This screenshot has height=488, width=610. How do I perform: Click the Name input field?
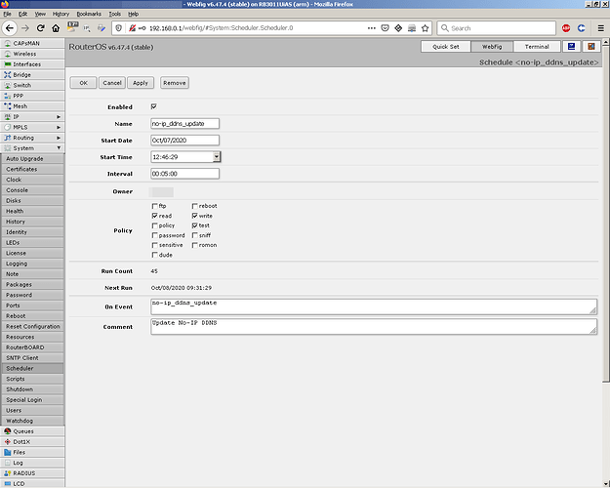184,123
